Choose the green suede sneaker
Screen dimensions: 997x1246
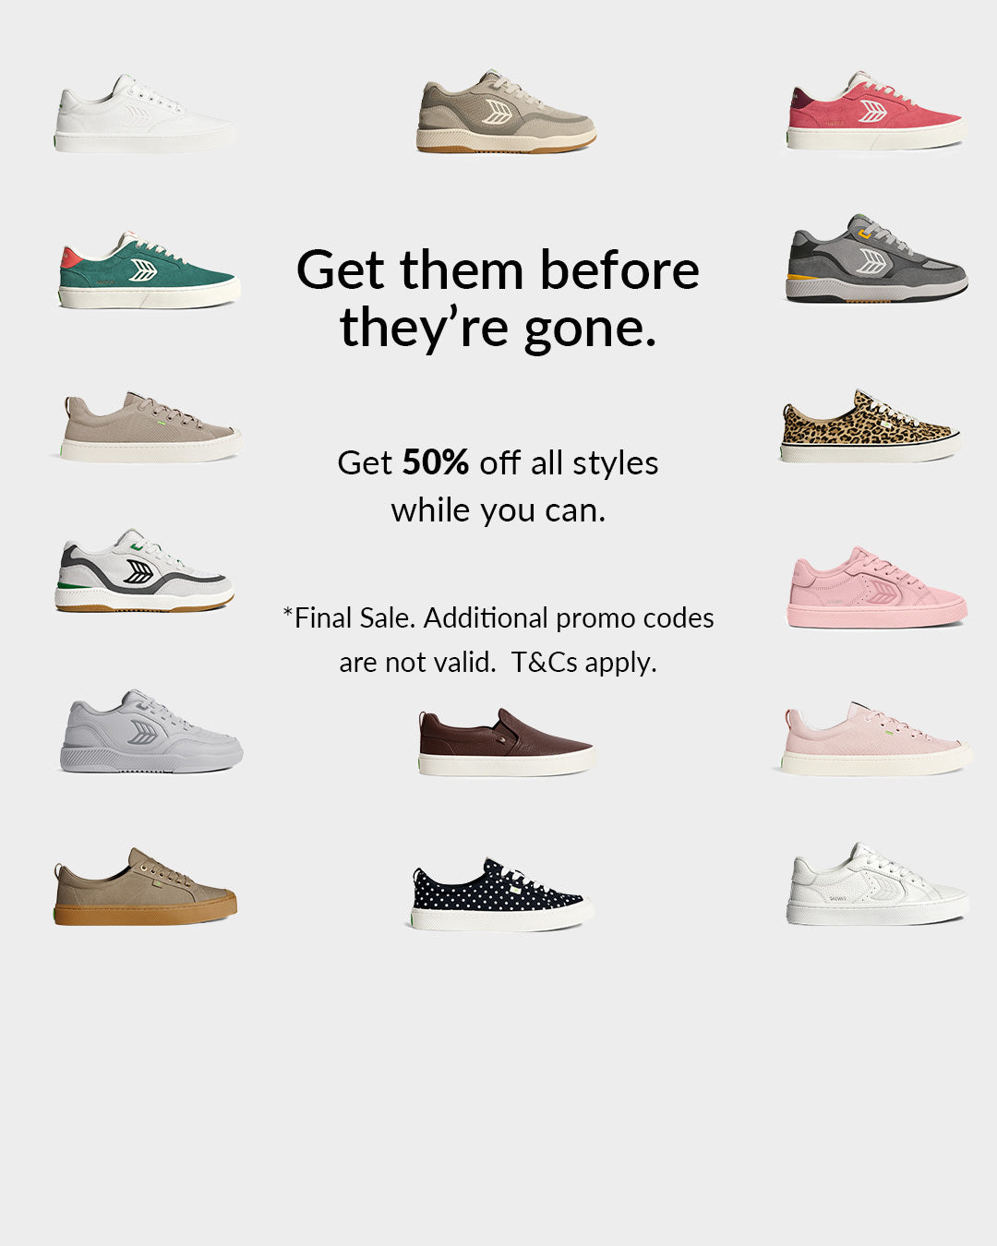pyautogui.click(x=149, y=270)
